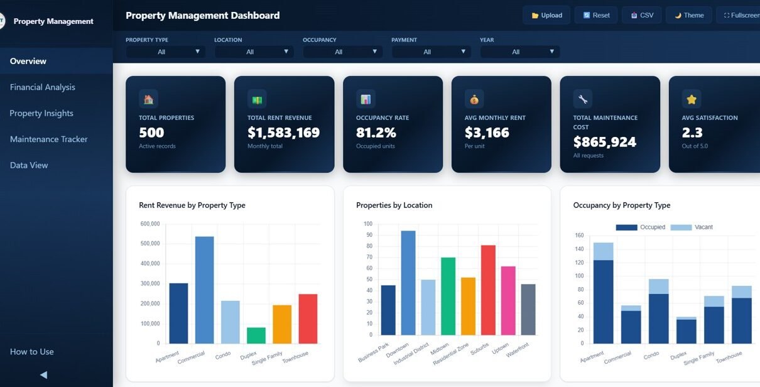This screenshot has height=387, width=760.
Task: Click the Commercial bar in Rent Revenue chart
Action: point(204,290)
